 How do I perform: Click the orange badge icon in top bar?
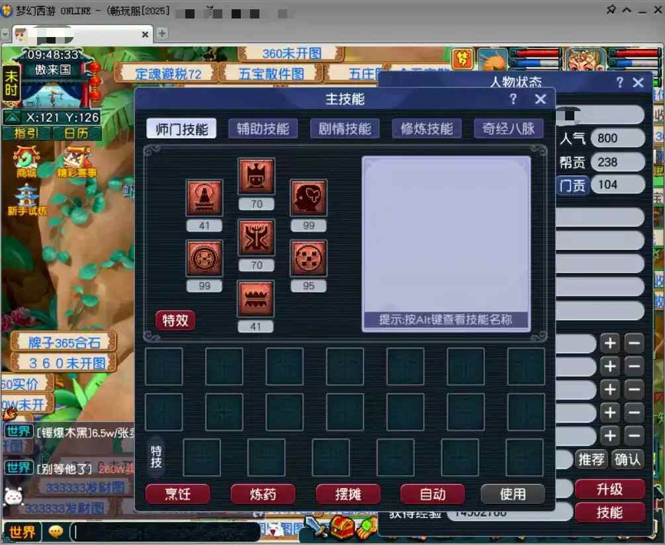tap(463, 59)
